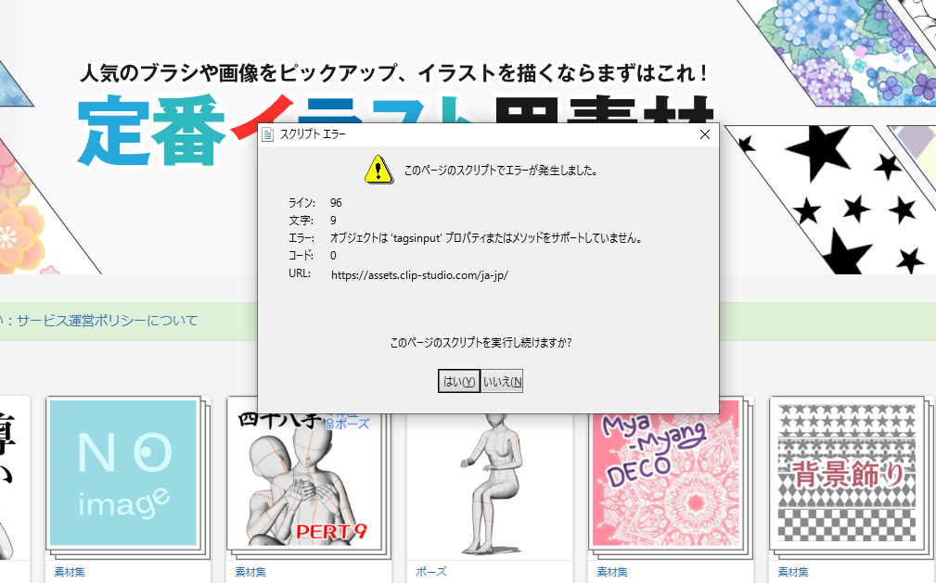
Task: Open the Mya-Myang DECO thumbnail
Action: [667, 474]
